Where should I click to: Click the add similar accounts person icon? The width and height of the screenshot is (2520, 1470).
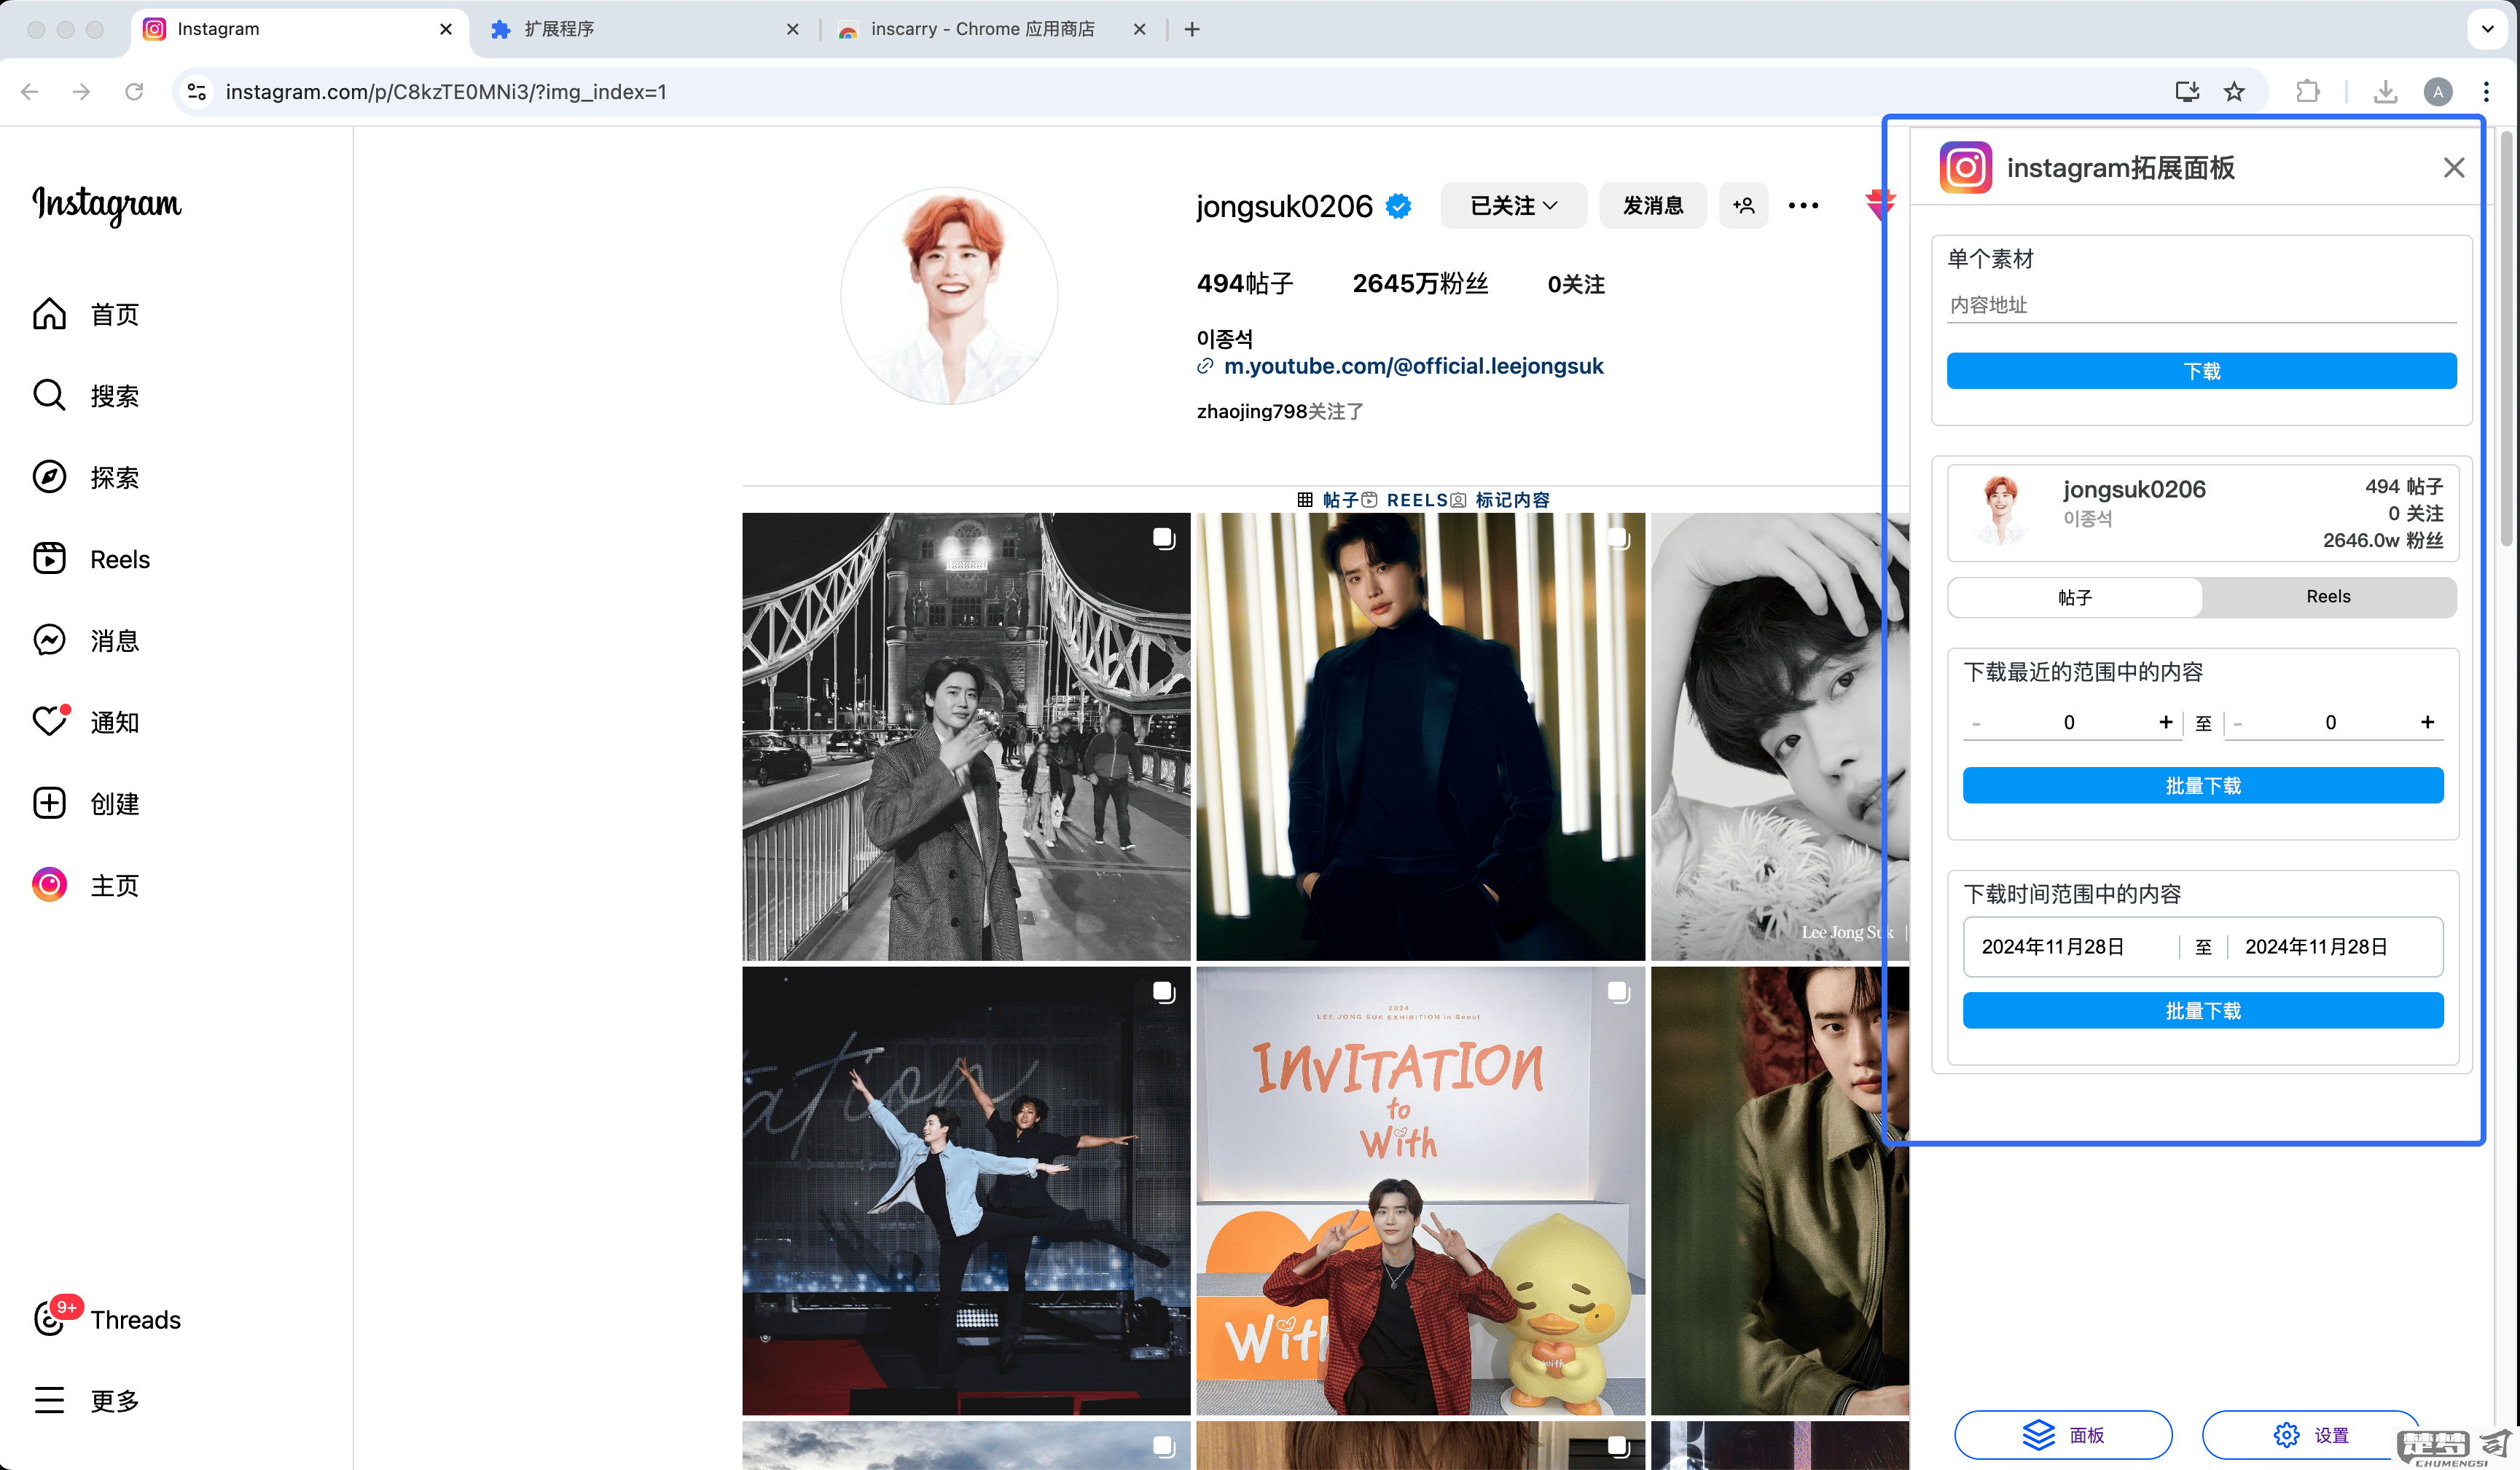[x=1743, y=205]
